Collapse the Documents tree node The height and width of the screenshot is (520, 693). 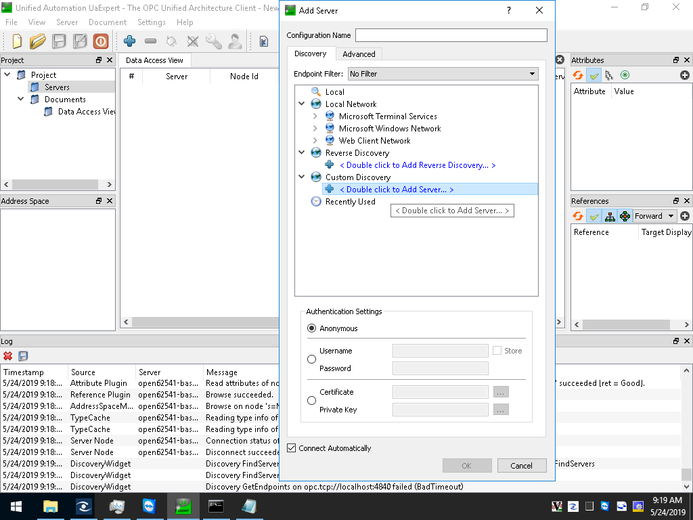click(21, 99)
